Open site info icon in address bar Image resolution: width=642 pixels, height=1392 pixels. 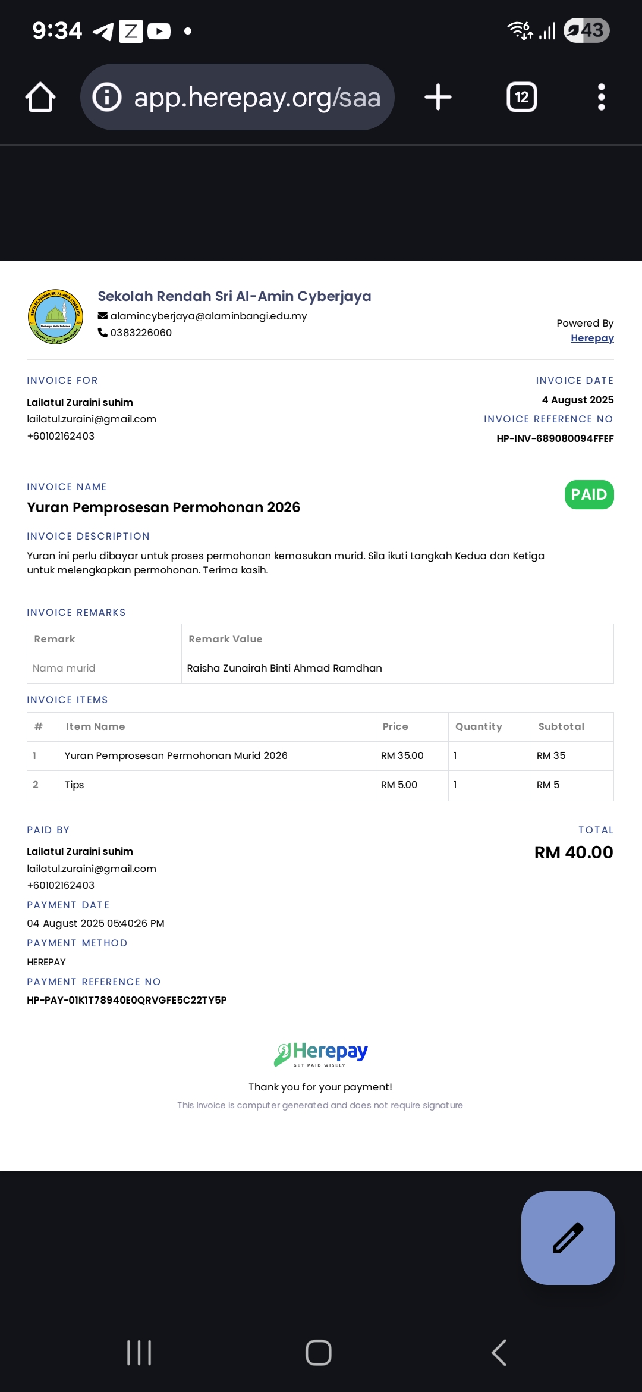[107, 97]
